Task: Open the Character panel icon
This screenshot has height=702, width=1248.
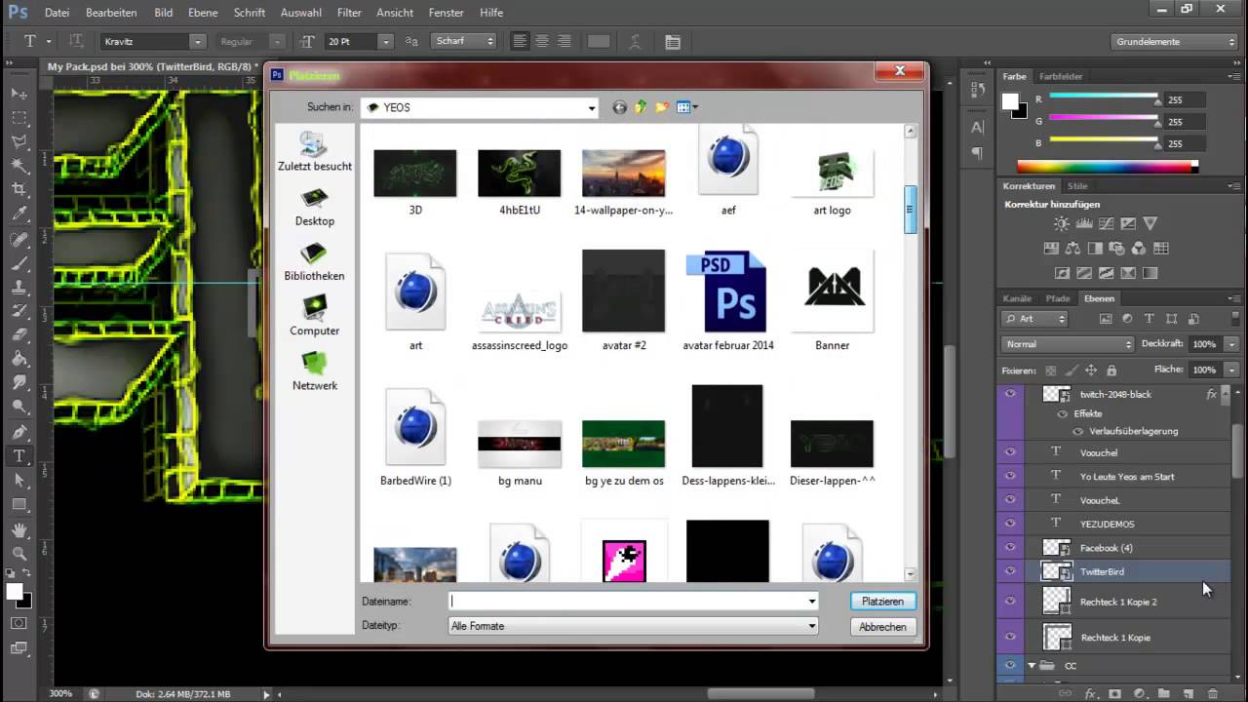Action: [977, 127]
